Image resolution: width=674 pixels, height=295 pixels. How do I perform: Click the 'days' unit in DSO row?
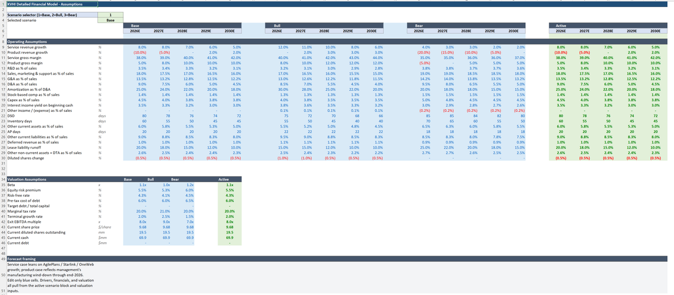click(102, 115)
